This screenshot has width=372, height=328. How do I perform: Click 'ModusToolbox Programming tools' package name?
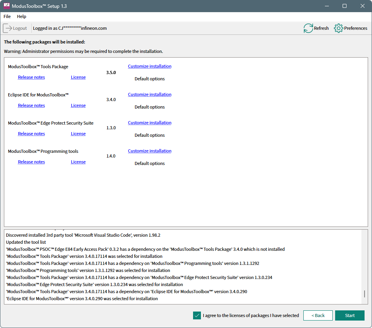[43, 151]
